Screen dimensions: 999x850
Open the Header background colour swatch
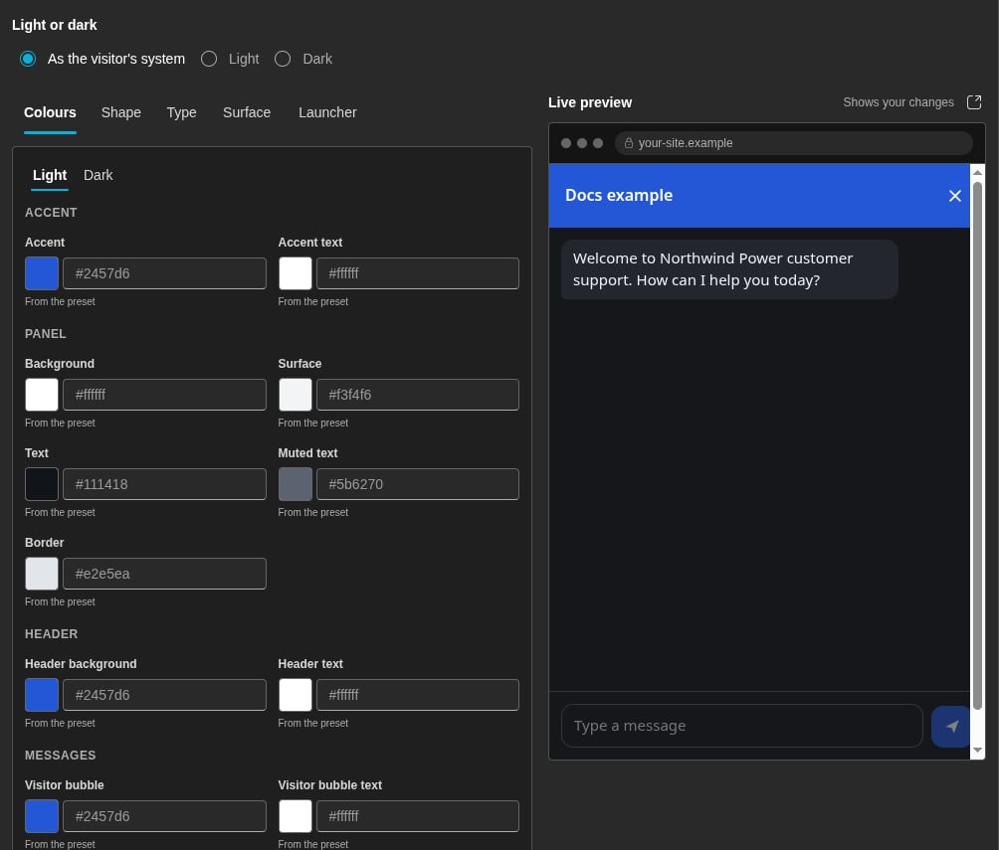(42, 695)
